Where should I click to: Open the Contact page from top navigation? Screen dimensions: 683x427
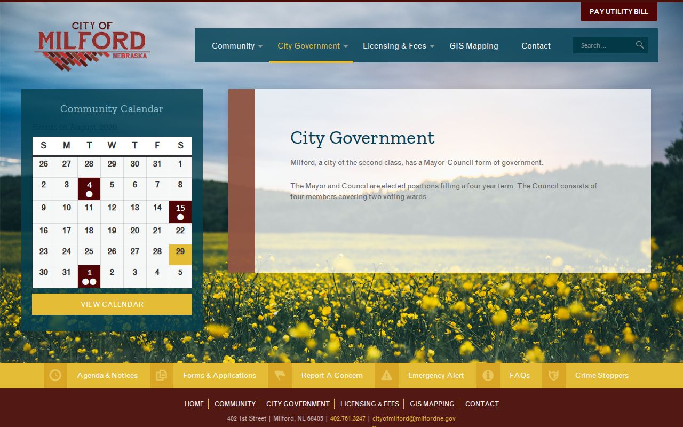[536, 46]
